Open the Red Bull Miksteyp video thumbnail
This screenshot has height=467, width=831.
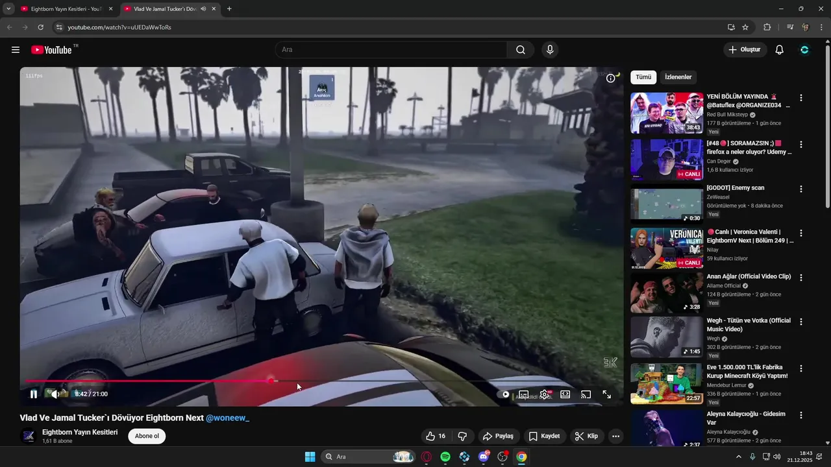pos(667,113)
